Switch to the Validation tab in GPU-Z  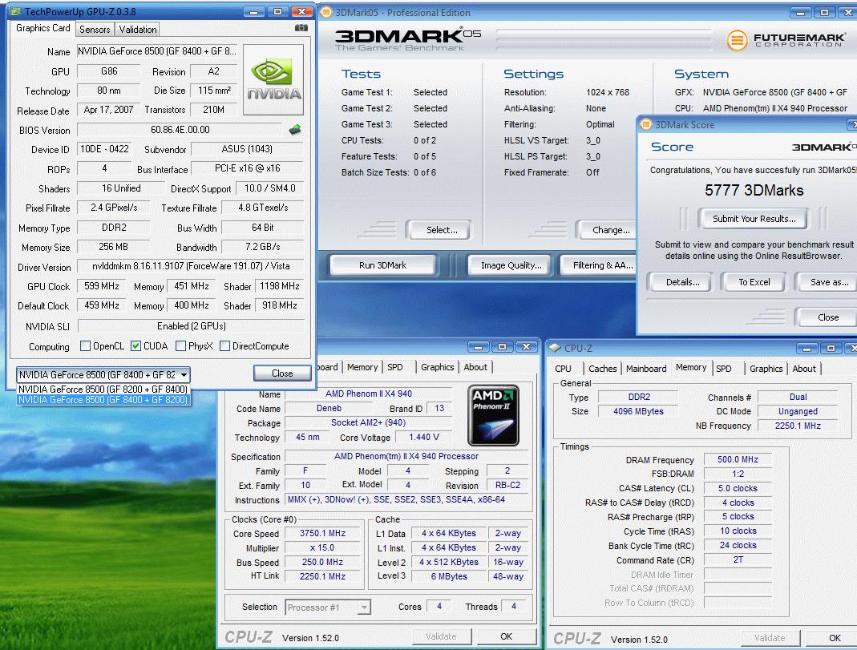point(138,30)
